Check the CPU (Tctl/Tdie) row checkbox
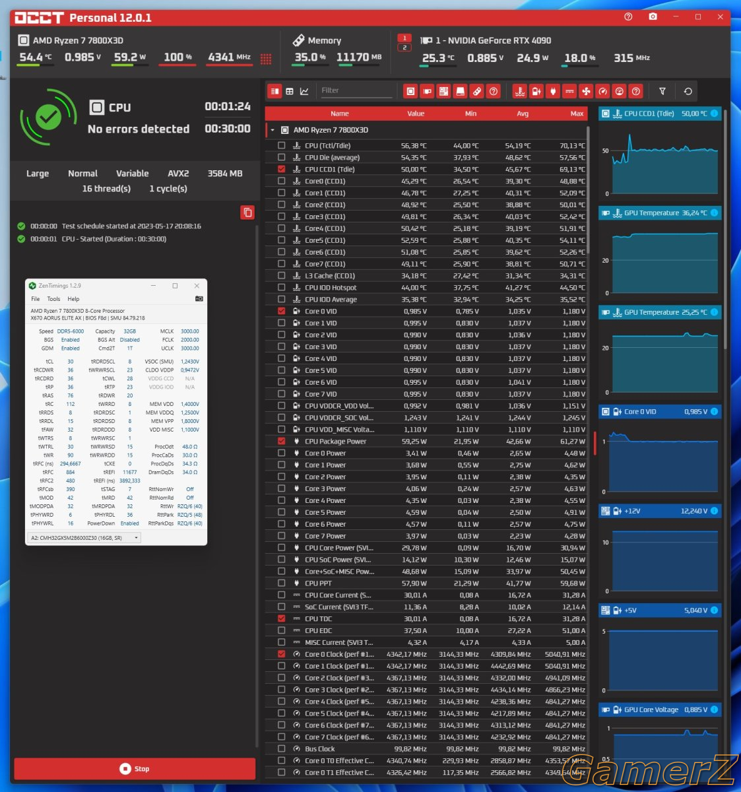 [x=282, y=145]
